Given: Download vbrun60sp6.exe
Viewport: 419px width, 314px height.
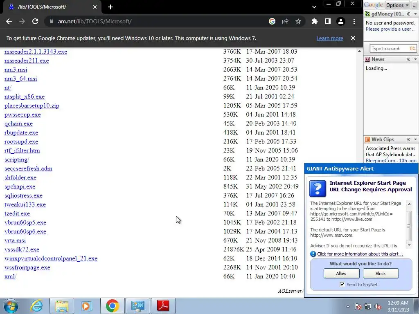Looking at the screenshot, I should point(25,231).
